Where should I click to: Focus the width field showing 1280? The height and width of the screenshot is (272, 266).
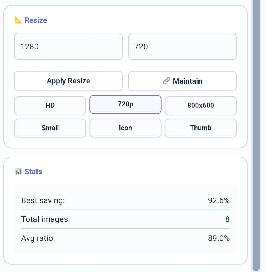[x=68, y=46]
